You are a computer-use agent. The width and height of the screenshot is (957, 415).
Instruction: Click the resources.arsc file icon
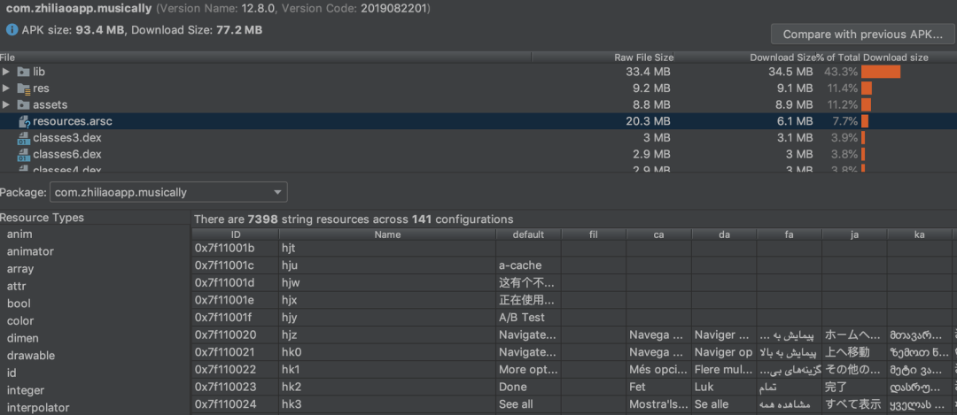pyautogui.click(x=24, y=121)
